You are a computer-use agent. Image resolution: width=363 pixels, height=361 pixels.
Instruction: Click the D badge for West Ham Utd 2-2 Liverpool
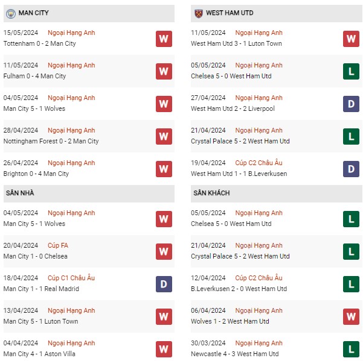coord(351,104)
